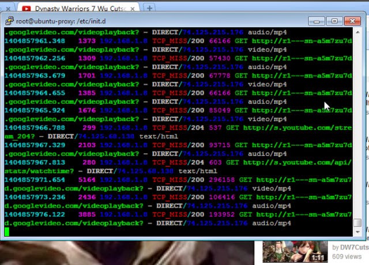Click the 85049 byte size value
This screenshot has width=369, height=265.
pos(220,110)
